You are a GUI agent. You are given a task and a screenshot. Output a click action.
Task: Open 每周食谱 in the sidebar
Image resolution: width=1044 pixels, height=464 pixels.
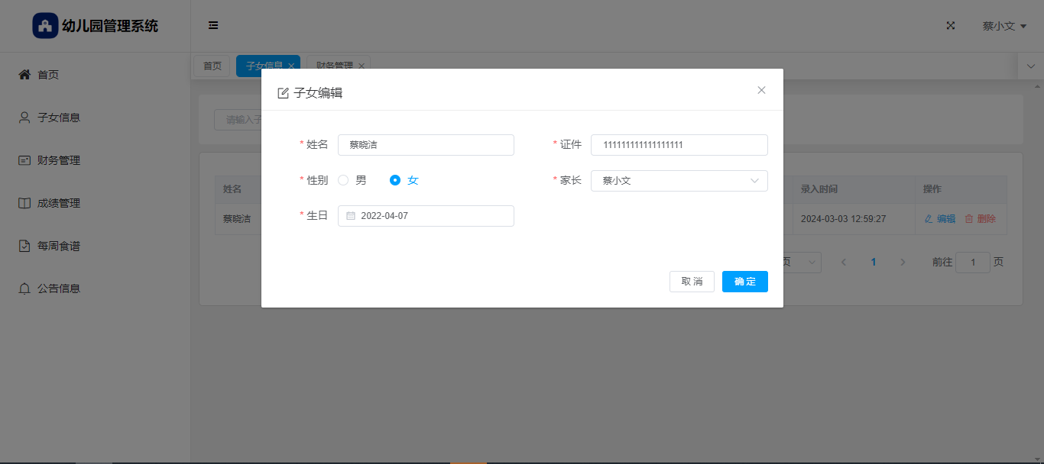[95, 246]
